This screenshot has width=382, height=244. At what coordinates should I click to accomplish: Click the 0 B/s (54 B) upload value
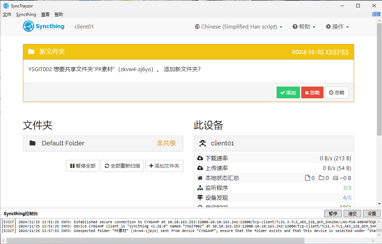click(x=337, y=168)
